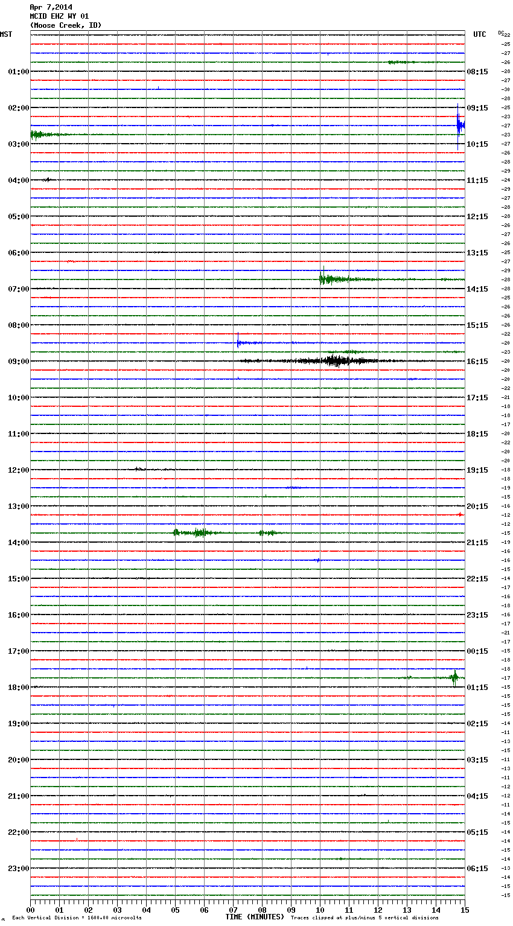Click the date label "Apr 7,2014"
The width and height of the screenshot is (513, 926).
pos(51,7)
